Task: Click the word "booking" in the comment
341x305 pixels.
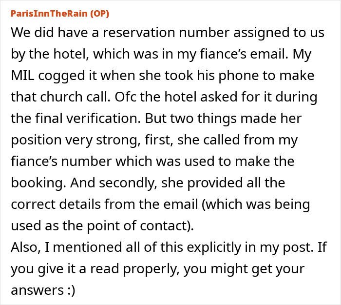Action: (x=38, y=183)
